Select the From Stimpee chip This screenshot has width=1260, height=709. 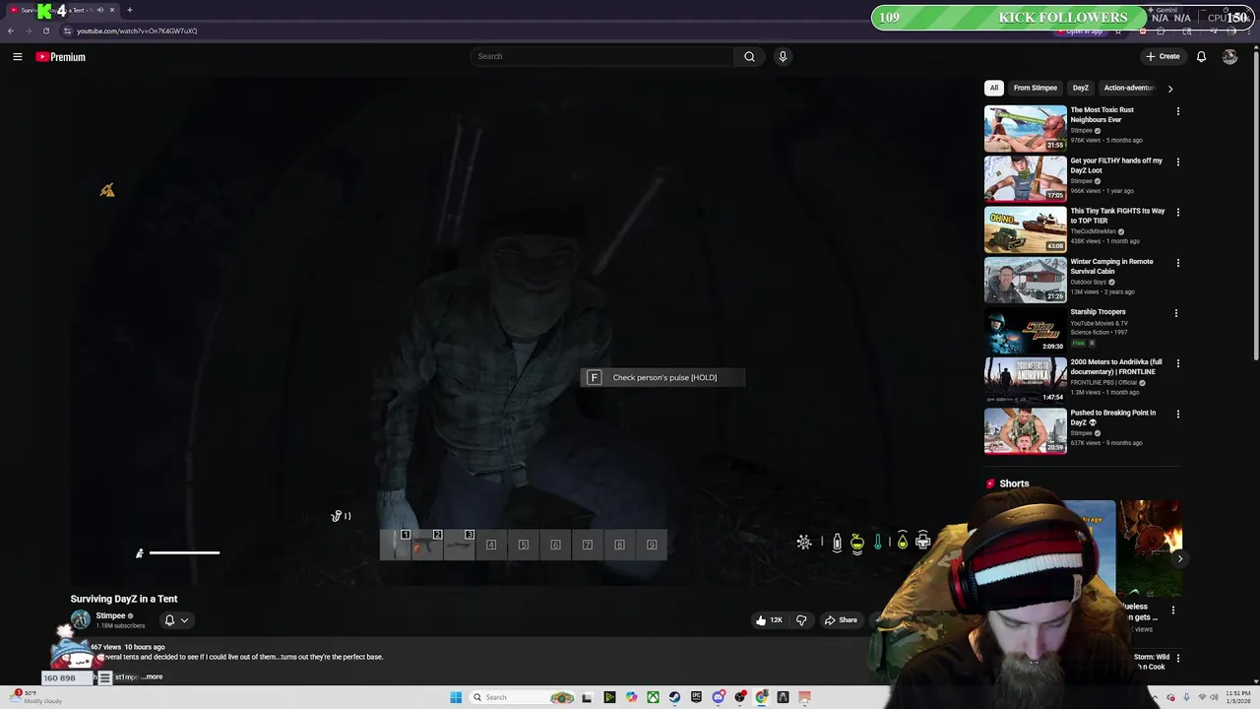1036,88
